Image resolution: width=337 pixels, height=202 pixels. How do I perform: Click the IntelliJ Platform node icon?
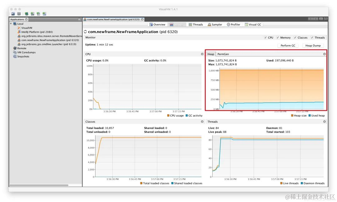[19, 32]
